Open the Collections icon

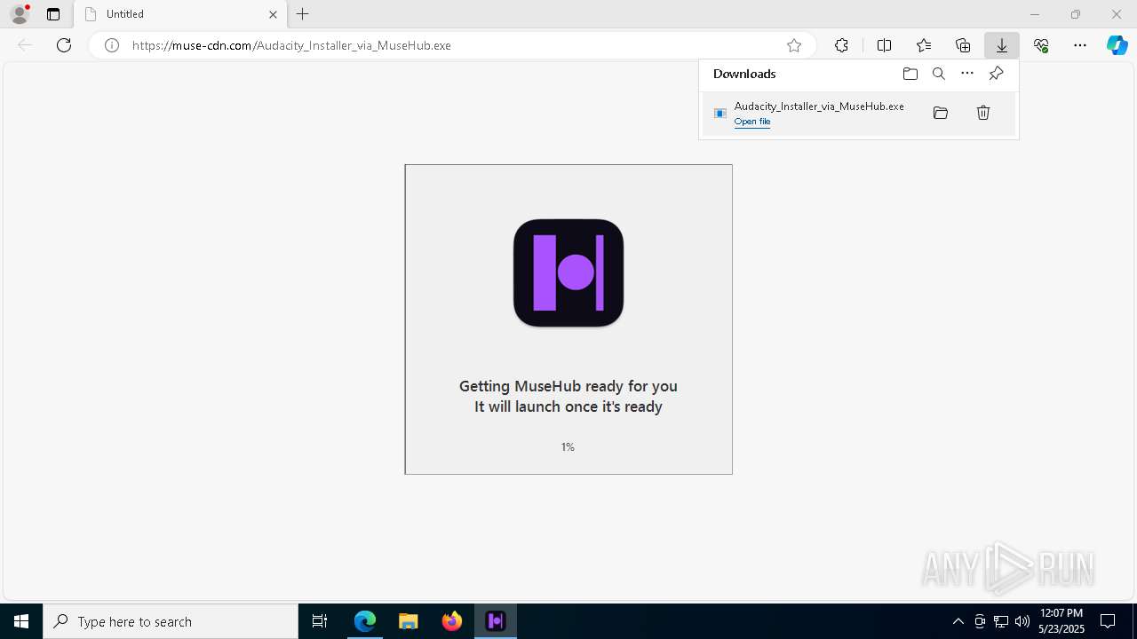963,45
